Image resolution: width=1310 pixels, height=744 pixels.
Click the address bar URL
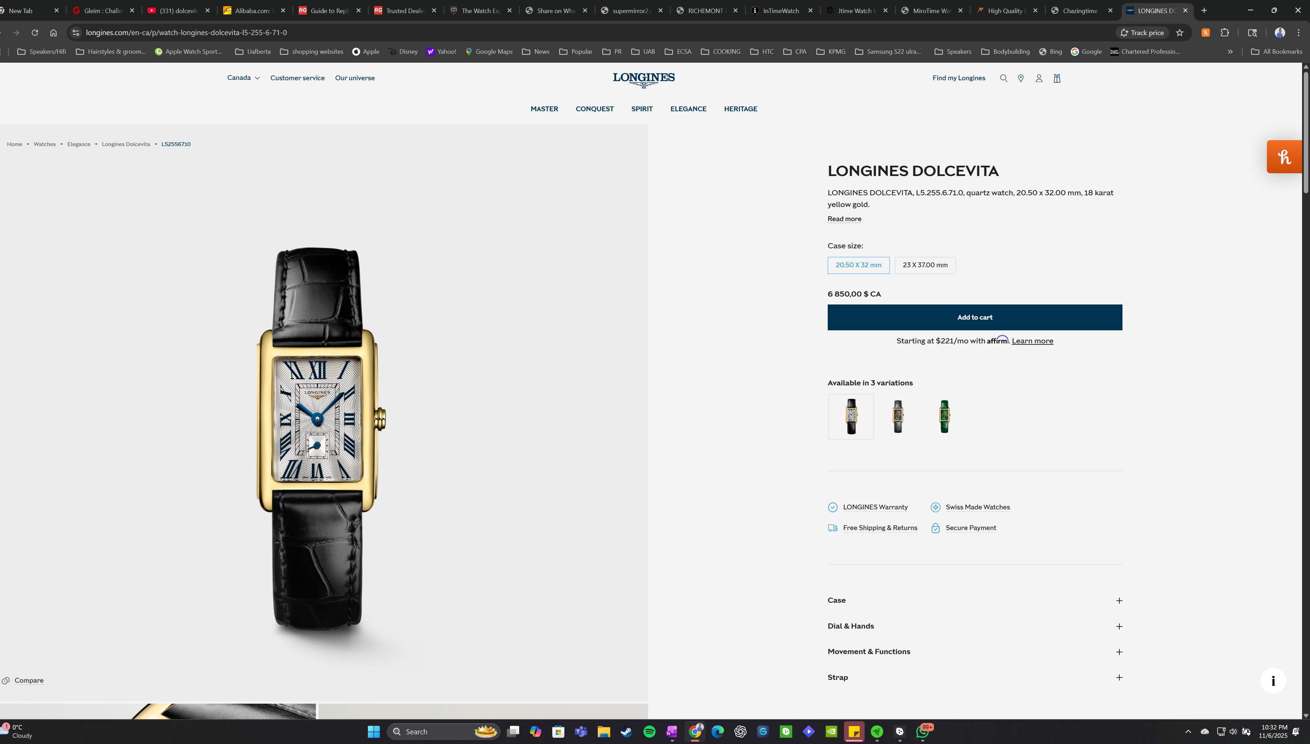click(x=186, y=33)
